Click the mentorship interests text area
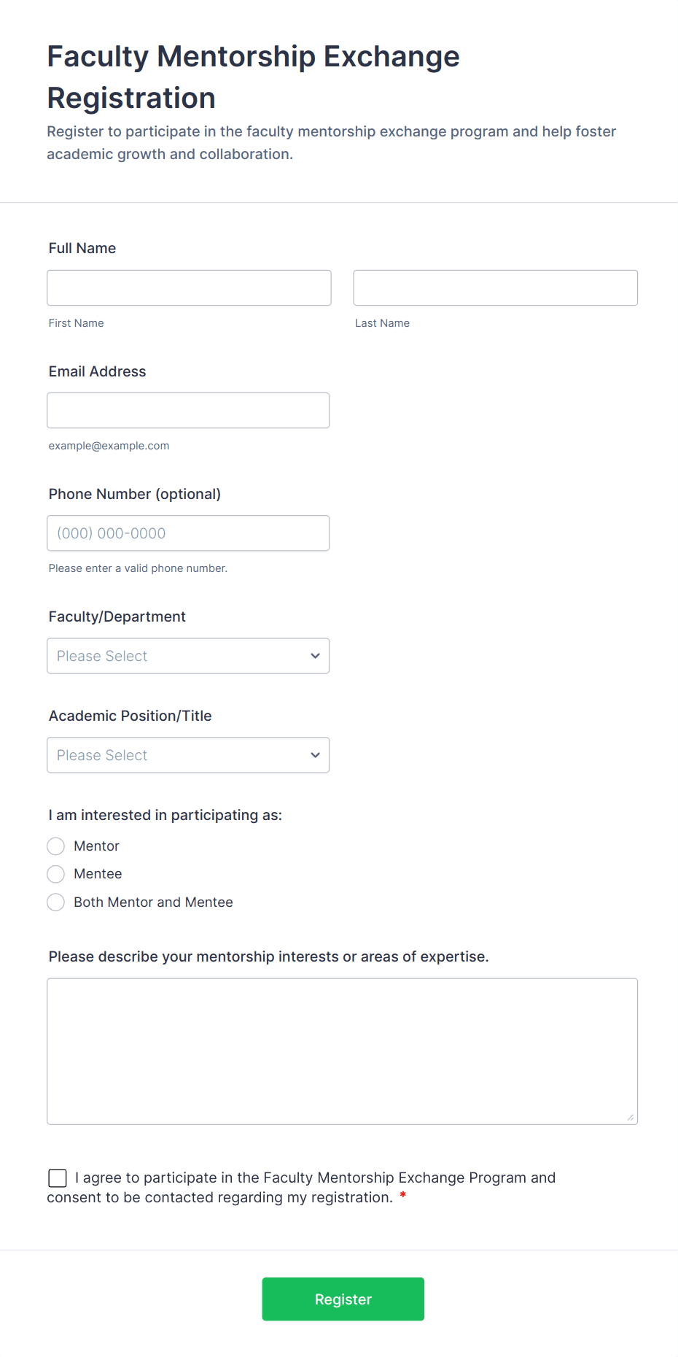This screenshot has width=678, height=1357. tap(343, 1051)
